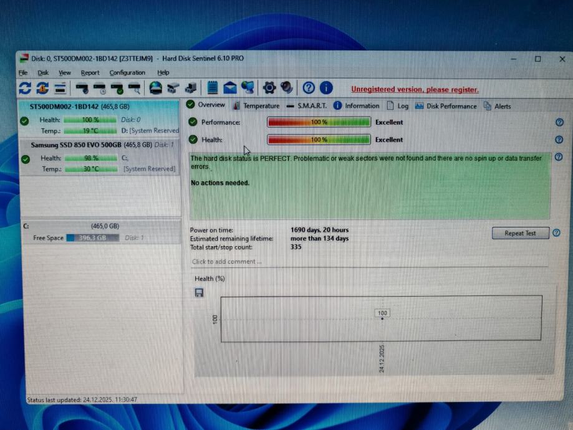Viewport: 573px width, 430px height.
Task: Click the Repeat Test button
Action: 521,233
